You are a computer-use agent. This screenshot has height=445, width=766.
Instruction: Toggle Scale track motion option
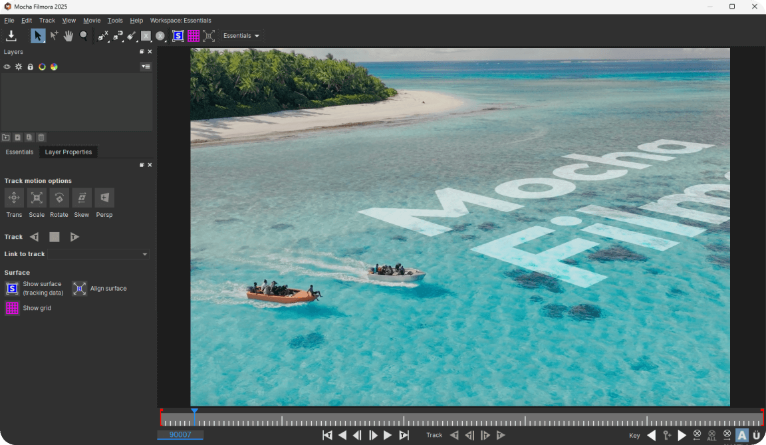pos(37,198)
